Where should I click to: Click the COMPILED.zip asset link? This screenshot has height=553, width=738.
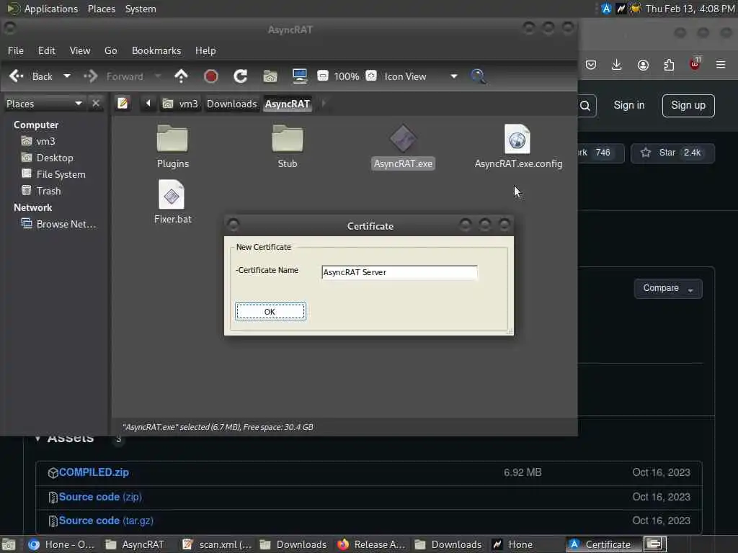pos(94,472)
